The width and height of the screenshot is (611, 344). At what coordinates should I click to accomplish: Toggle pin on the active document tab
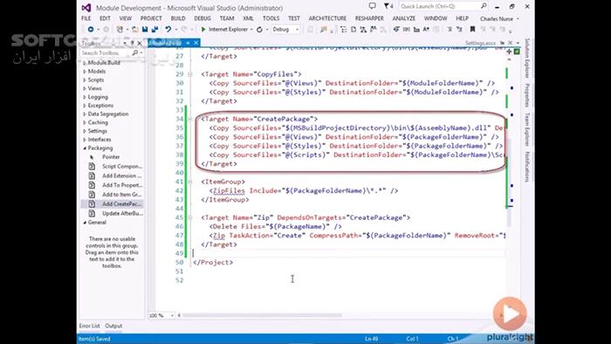[188, 43]
